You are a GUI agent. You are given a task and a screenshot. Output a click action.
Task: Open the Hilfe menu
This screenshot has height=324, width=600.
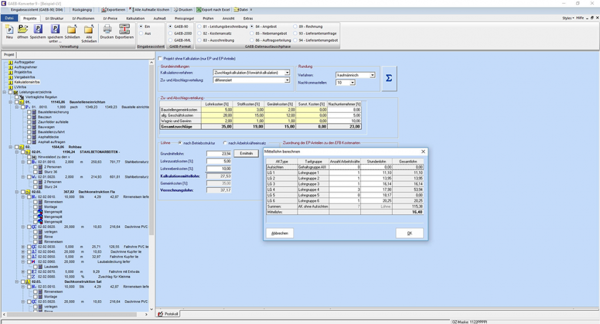(581, 18)
